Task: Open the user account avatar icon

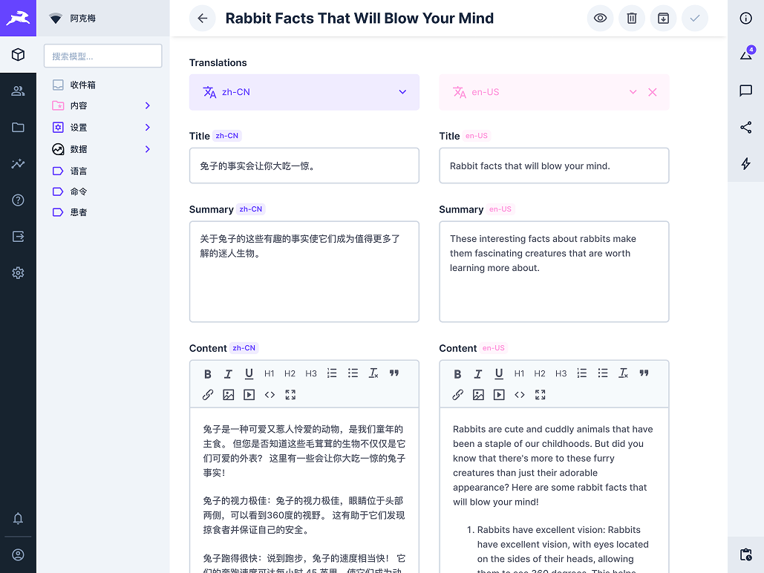Action: [18, 555]
